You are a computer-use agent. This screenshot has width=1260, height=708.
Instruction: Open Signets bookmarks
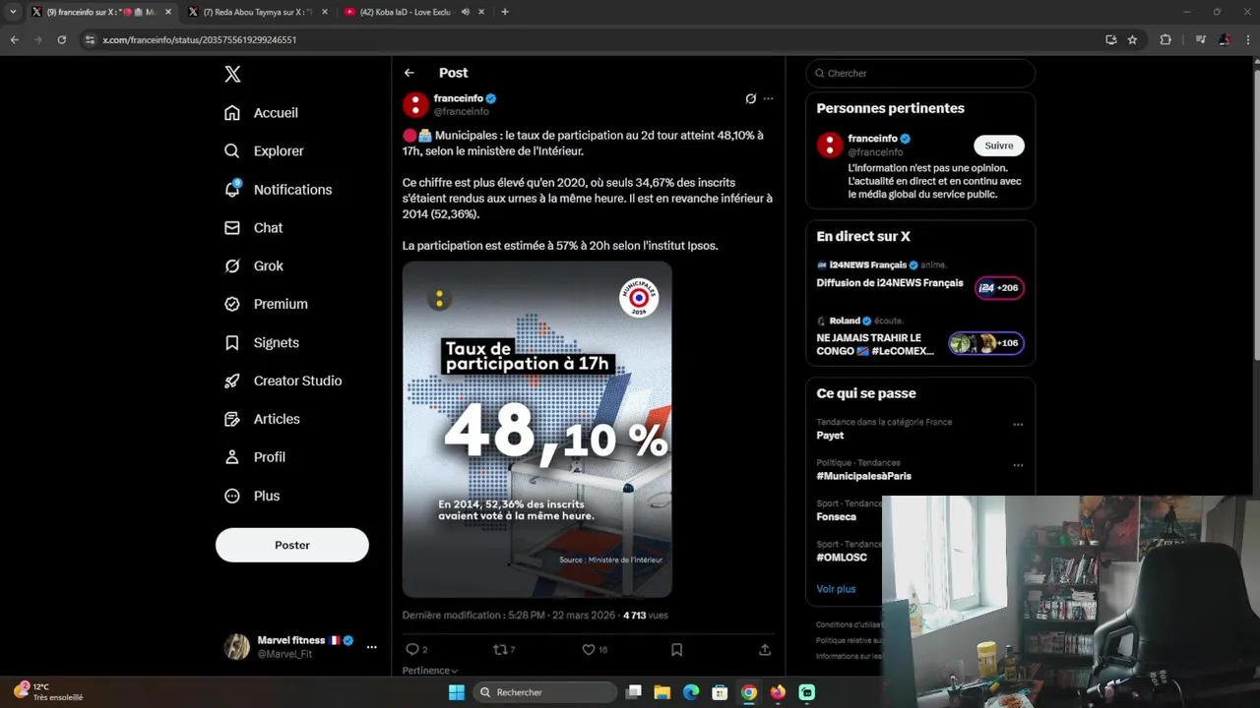coord(262,343)
